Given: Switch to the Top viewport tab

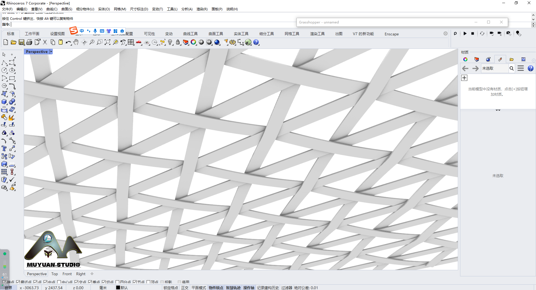Looking at the screenshot, I should (54, 274).
